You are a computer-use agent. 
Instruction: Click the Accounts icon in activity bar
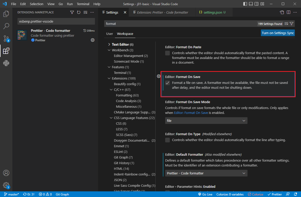coord(6,173)
